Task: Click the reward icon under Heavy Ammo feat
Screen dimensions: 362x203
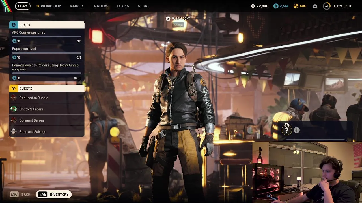Action: coord(14,78)
